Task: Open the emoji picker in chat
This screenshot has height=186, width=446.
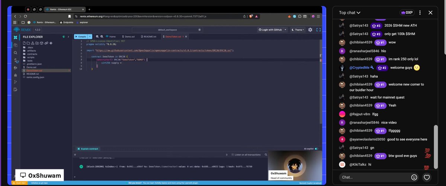Action: pyautogui.click(x=414, y=177)
